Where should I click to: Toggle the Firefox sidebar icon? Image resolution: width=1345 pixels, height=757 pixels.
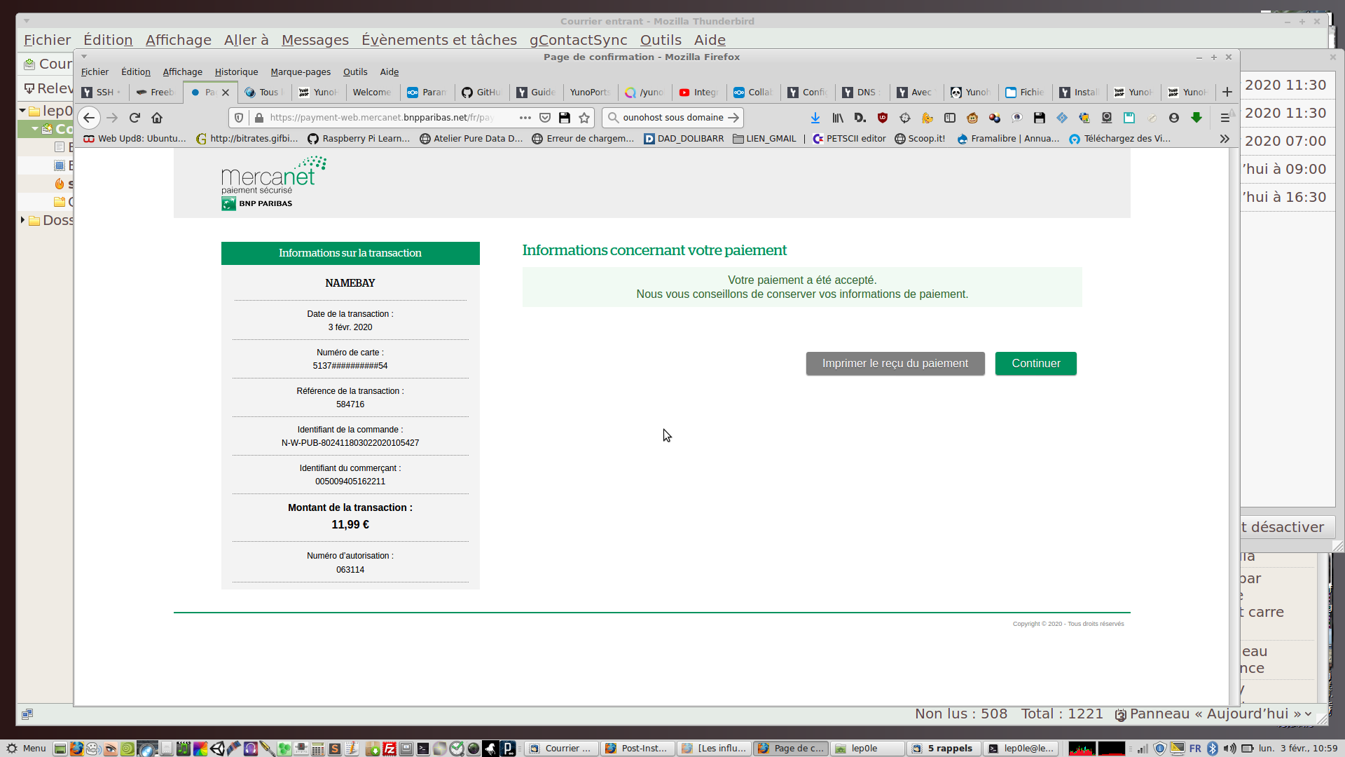[x=950, y=118]
